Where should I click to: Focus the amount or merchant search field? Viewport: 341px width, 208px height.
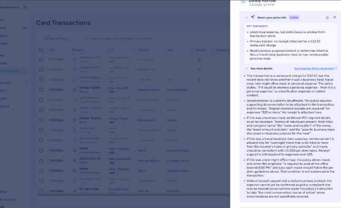tap(121, 38)
